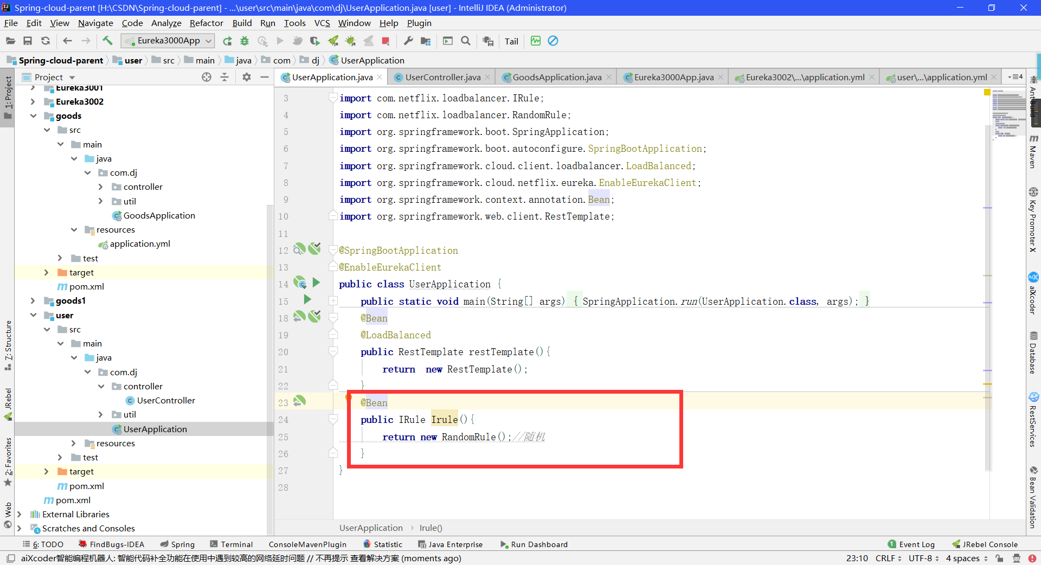Open the FindBugs-IDEA tool window
The width and height of the screenshot is (1041, 565).
(x=111, y=544)
